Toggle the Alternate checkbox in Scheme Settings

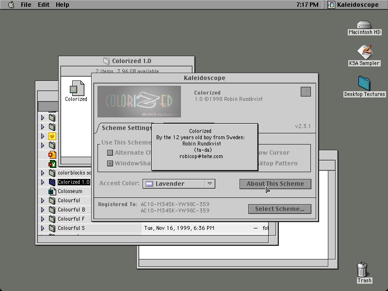pos(110,153)
